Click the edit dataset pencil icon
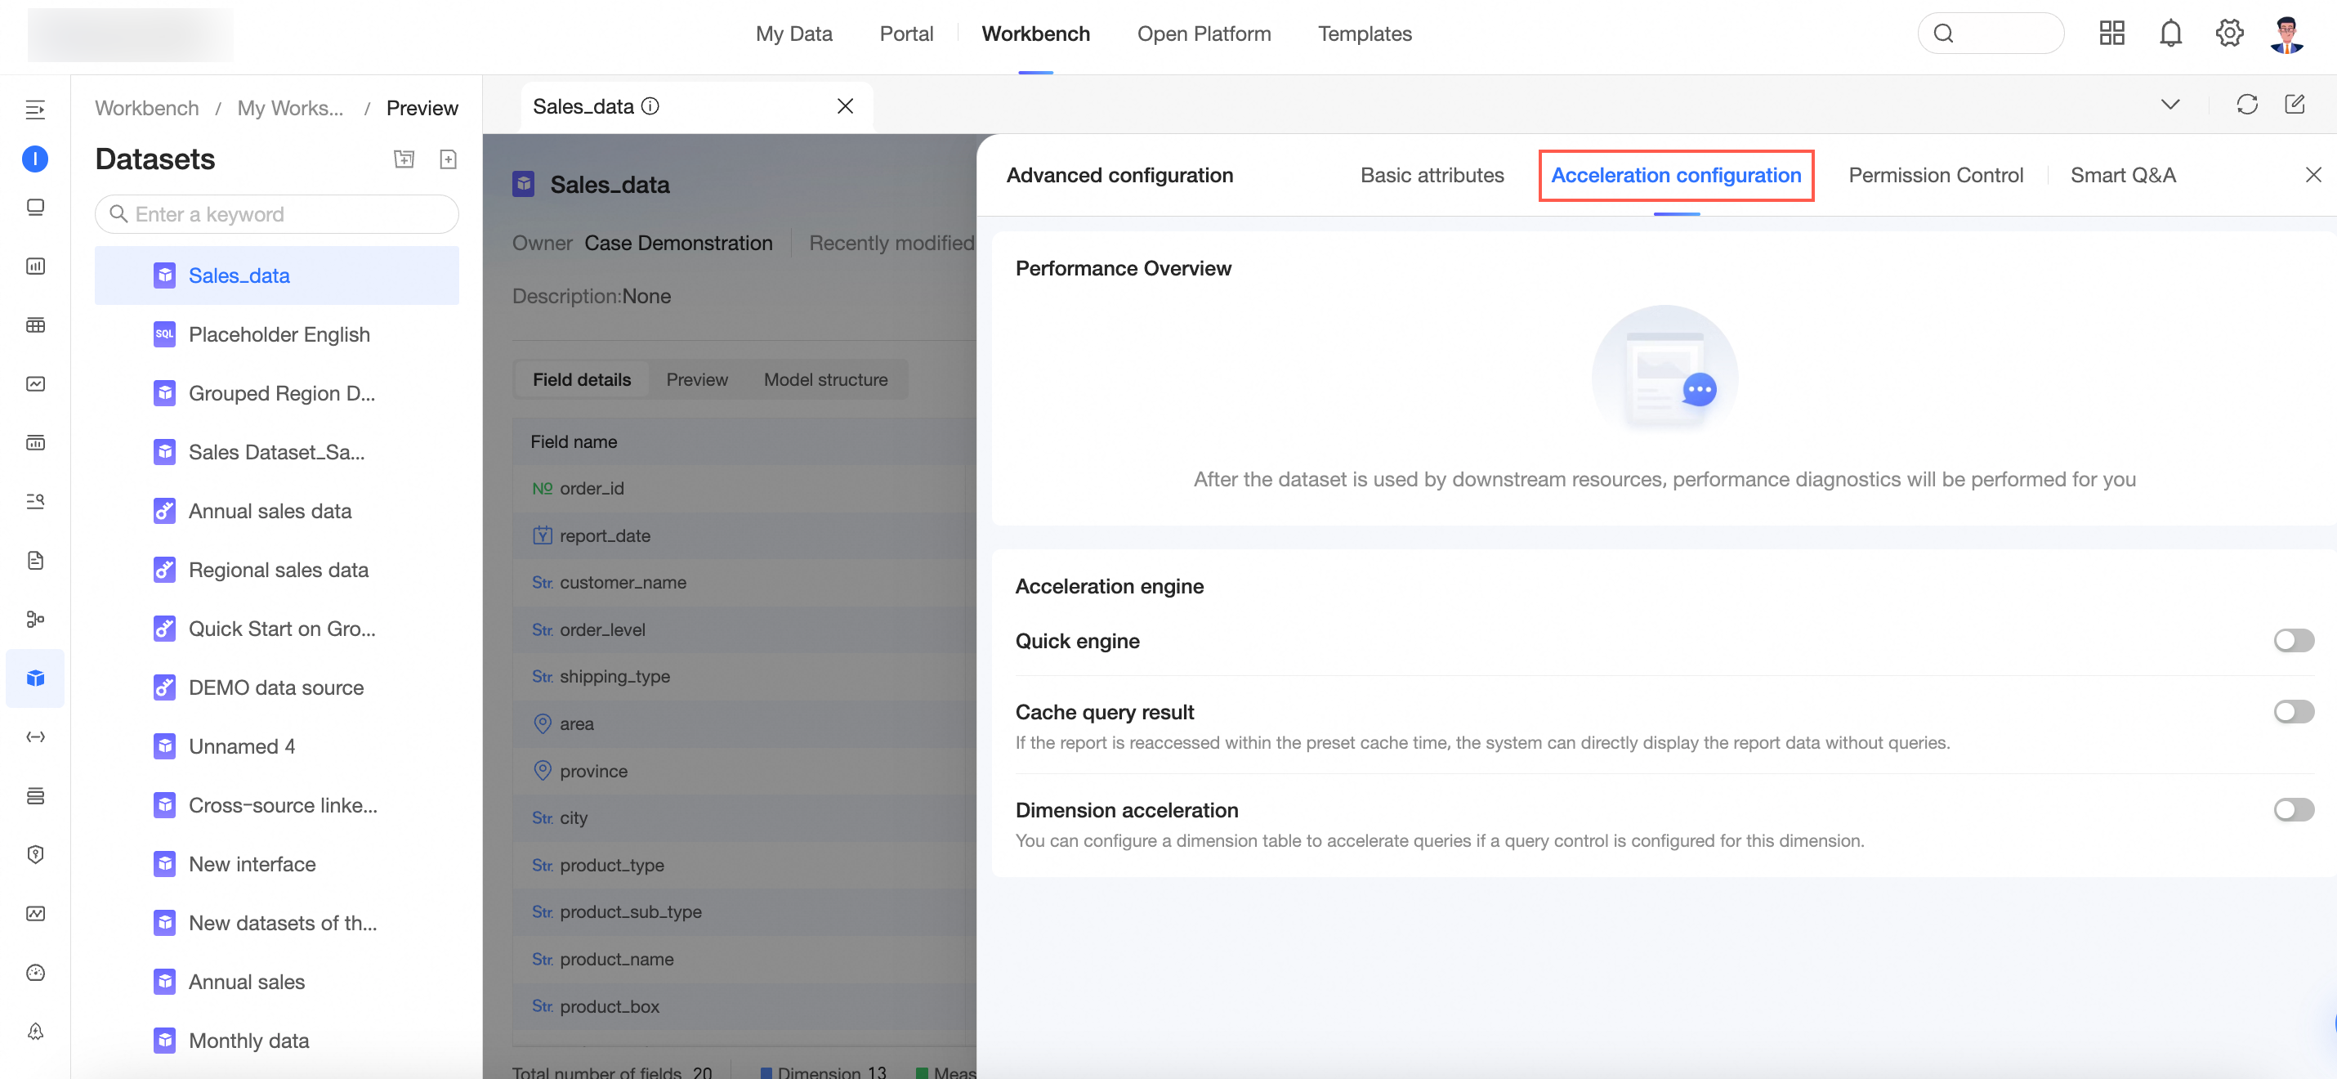 click(x=2295, y=105)
